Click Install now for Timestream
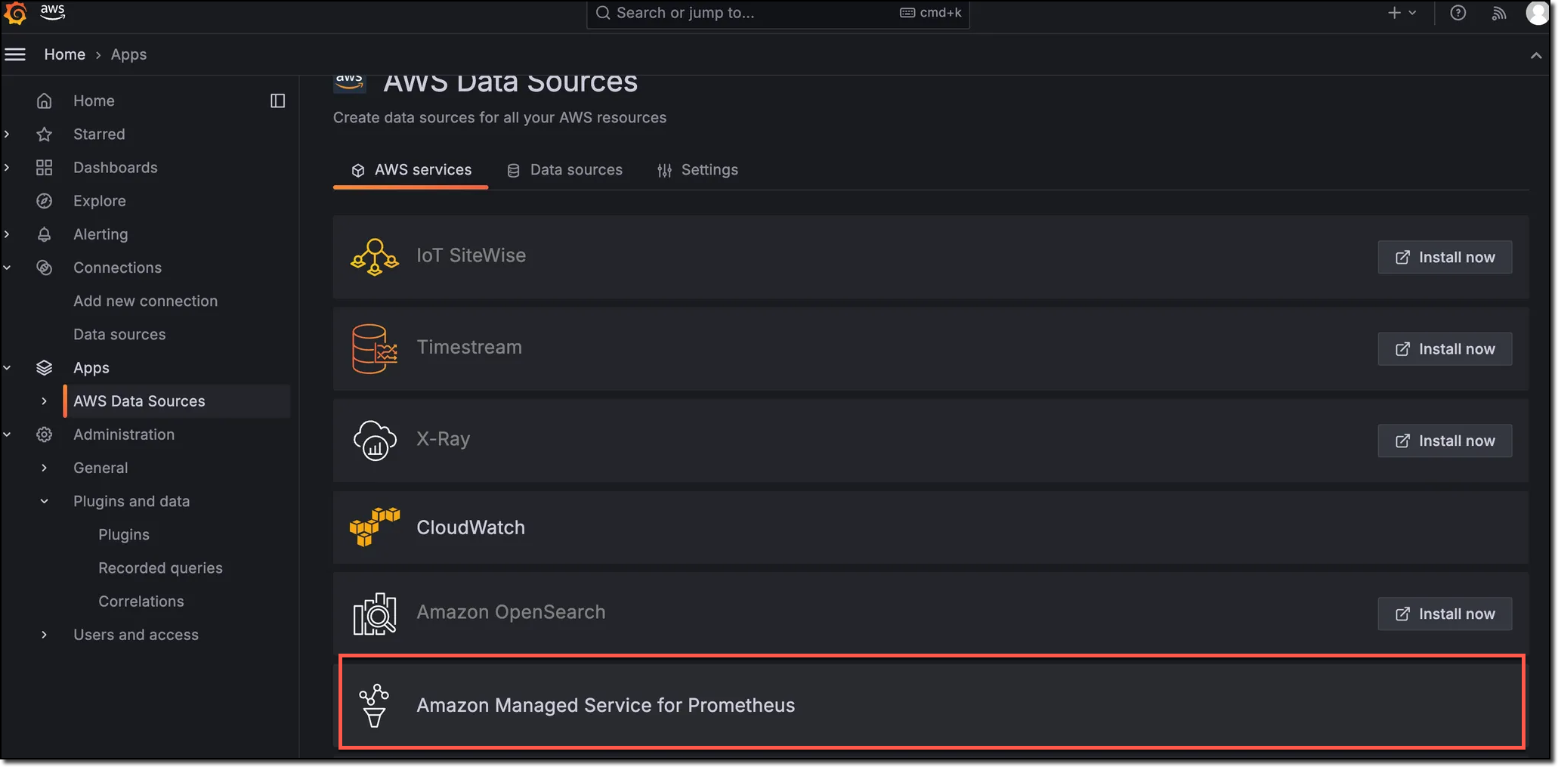Screen dimensions: 1558x767 (1444, 348)
